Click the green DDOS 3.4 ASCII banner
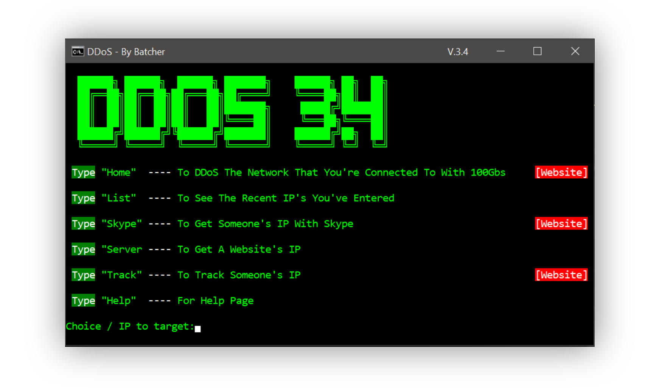The image size is (665, 388). click(x=232, y=112)
